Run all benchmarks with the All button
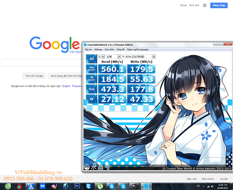The width and height of the screenshot is (233, 190). pos(92,59)
